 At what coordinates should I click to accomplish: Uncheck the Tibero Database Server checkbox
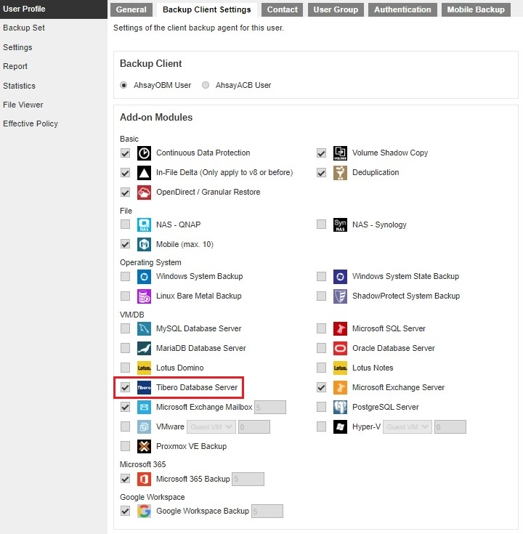126,388
